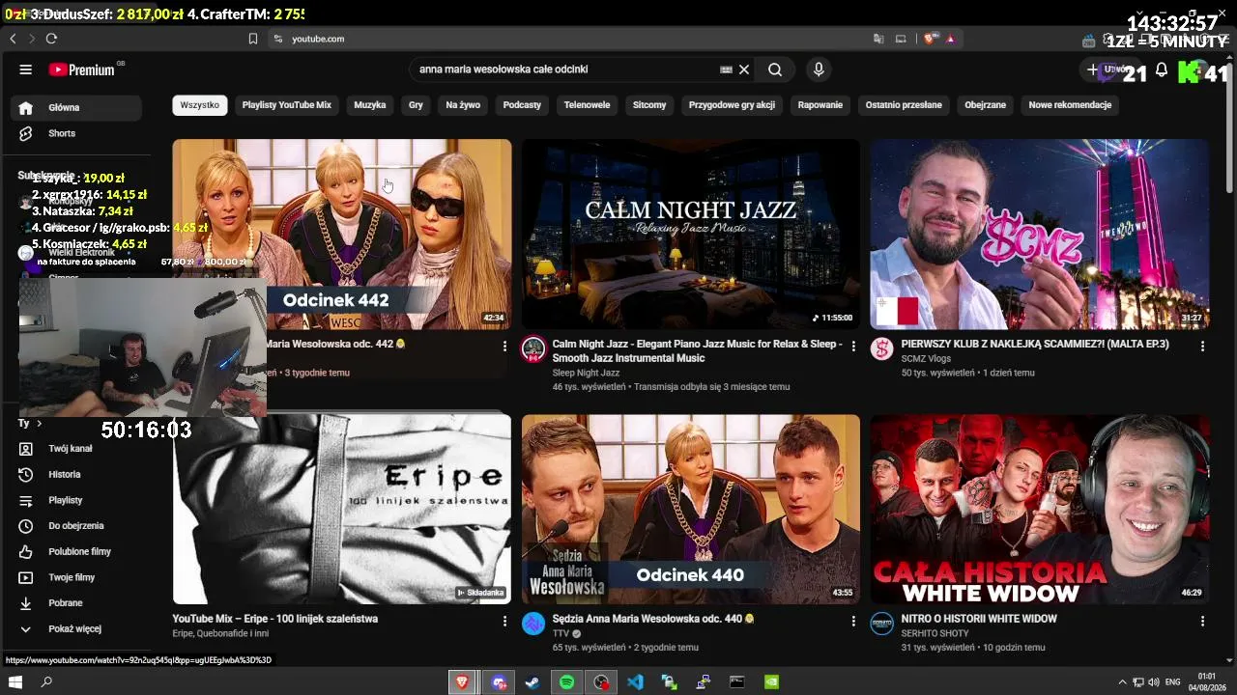This screenshot has width=1237, height=695.
Task: Open Do obejrzenia in the sidebar
Action: [77, 526]
